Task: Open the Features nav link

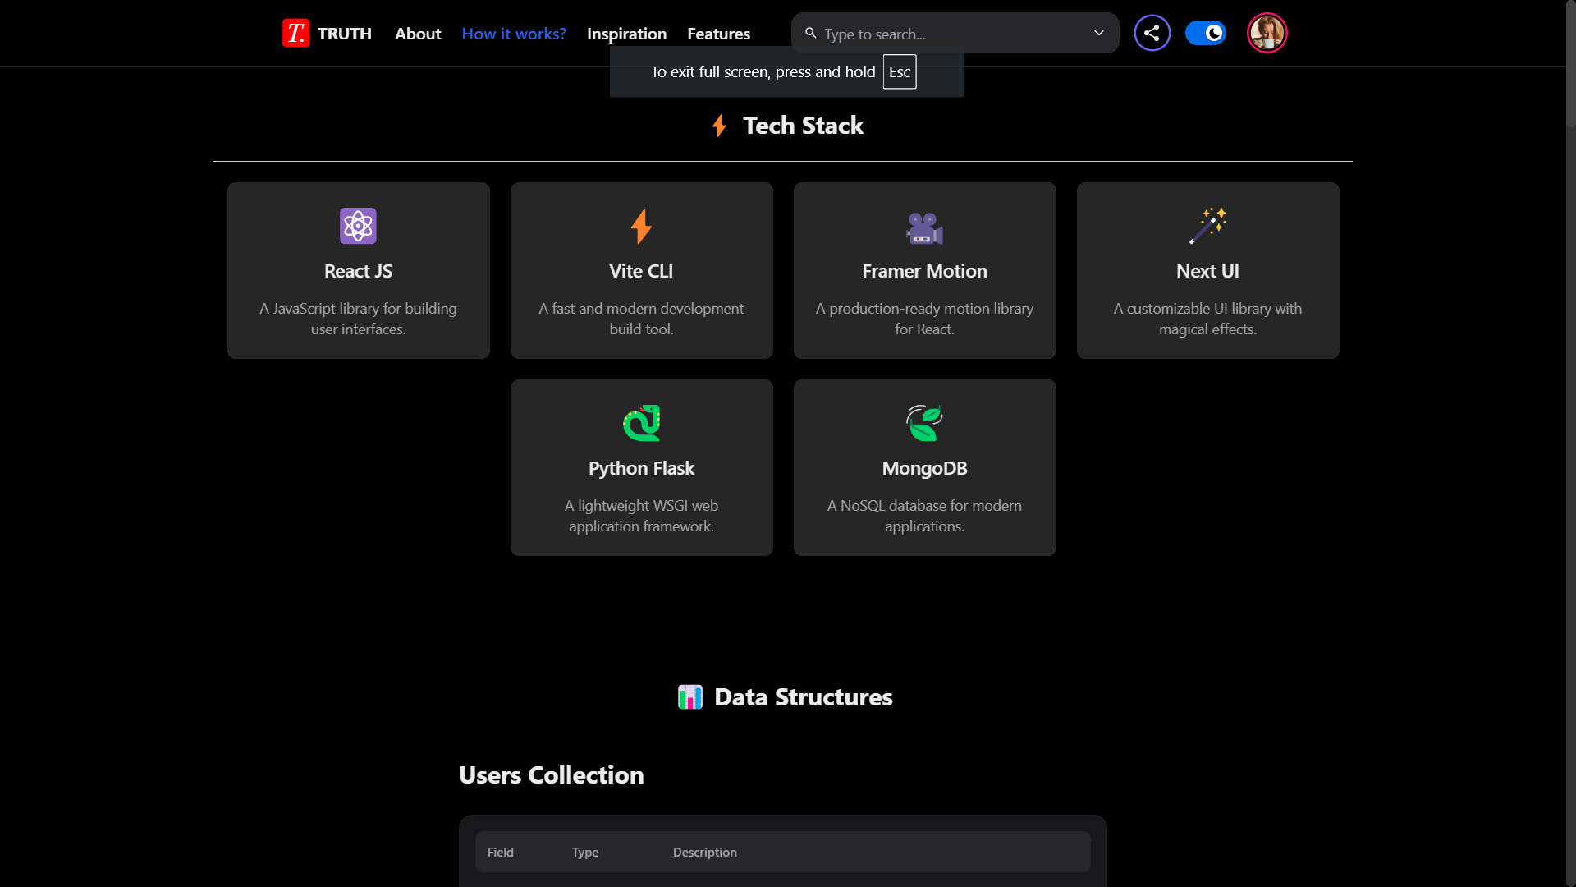Action: pyautogui.click(x=718, y=34)
